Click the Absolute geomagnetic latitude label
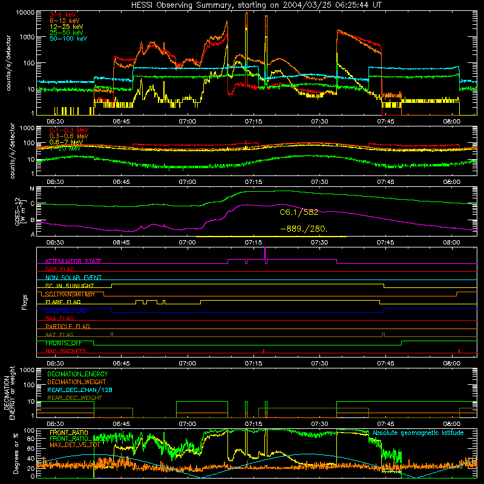Image resolution: width=484 pixels, height=484 pixels. (418, 433)
